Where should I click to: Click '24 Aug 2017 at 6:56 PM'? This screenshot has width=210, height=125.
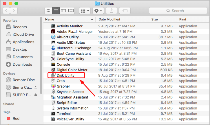coord(118,48)
